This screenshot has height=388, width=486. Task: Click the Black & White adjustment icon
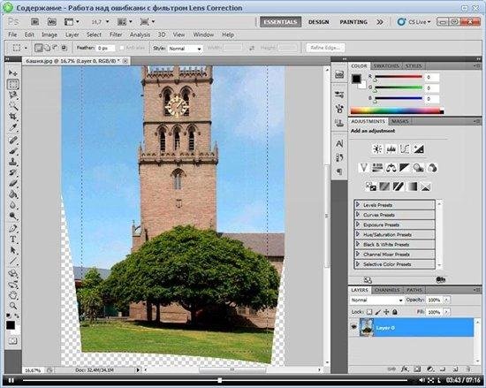(405, 168)
